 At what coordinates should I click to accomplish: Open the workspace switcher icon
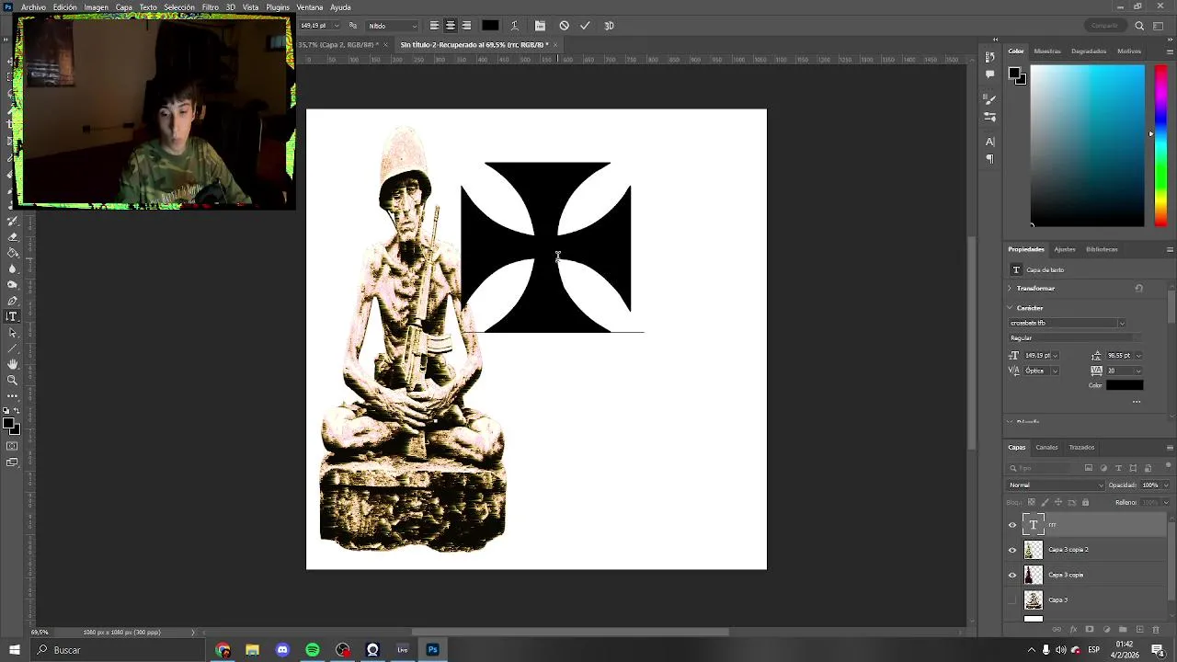[1160, 26]
